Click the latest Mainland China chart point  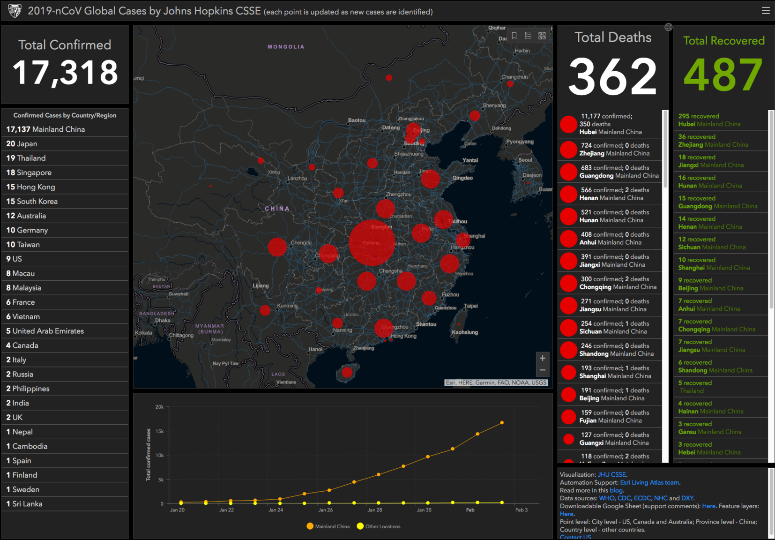point(502,423)
